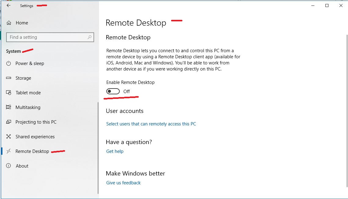Click the Multitasking icon
Viewport: 348px width, 199px height.
9,107
